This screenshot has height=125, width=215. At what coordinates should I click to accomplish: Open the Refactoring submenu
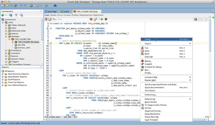(x=166, y=99)
